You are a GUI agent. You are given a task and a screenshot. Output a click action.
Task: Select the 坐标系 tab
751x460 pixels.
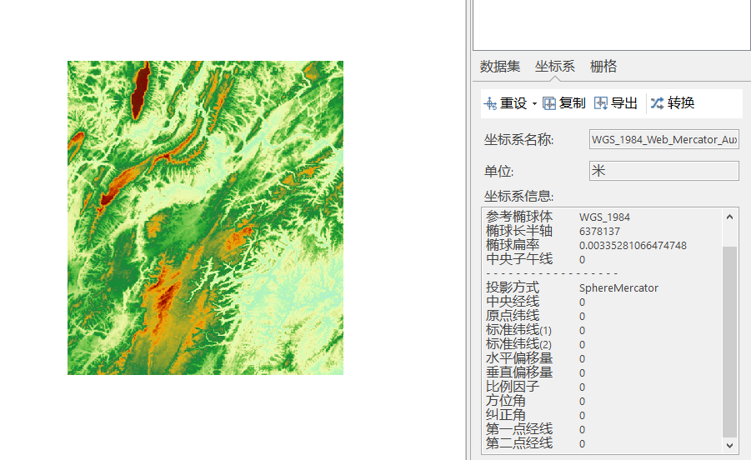[554, 66]
